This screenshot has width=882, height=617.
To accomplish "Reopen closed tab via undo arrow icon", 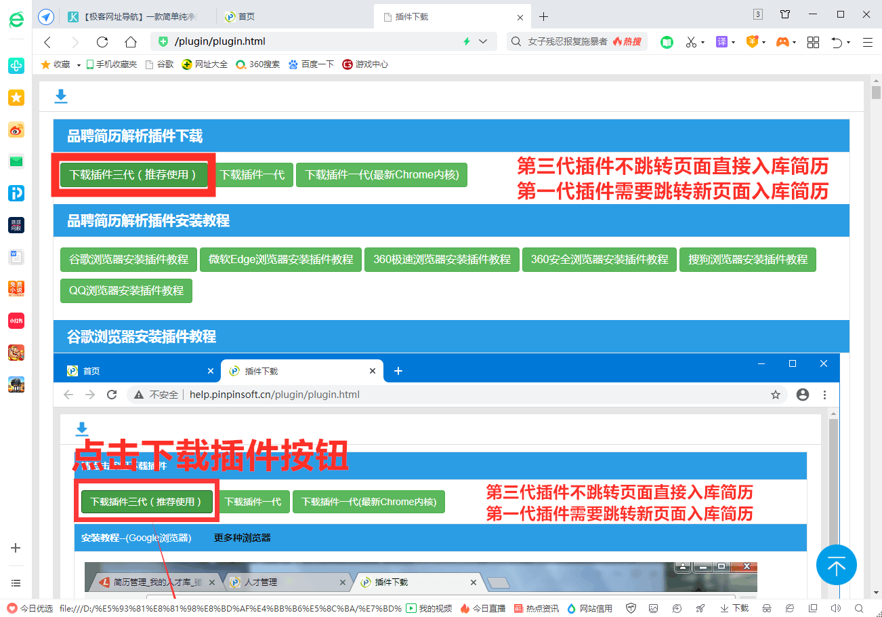I will point(839,41).
